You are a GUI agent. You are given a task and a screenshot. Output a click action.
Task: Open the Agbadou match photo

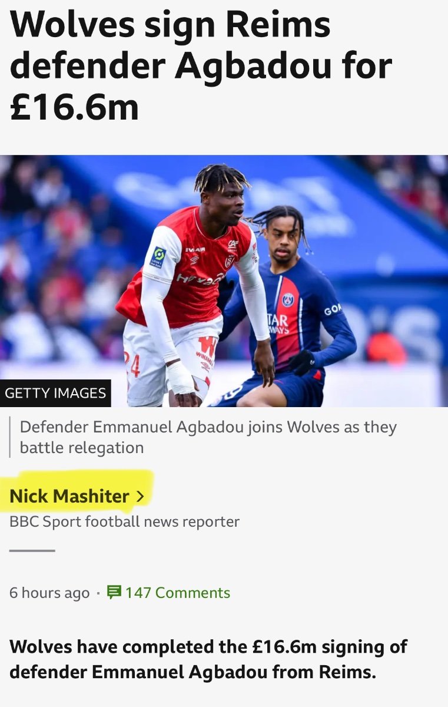[224, 281]
